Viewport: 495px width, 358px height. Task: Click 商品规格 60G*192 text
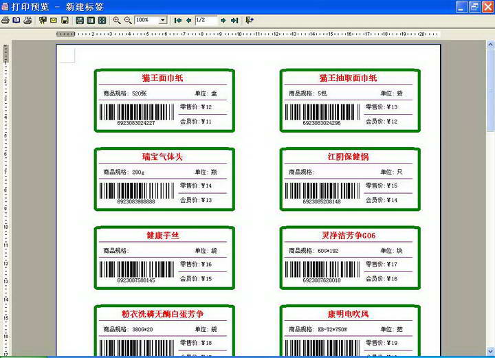[313, 251]
